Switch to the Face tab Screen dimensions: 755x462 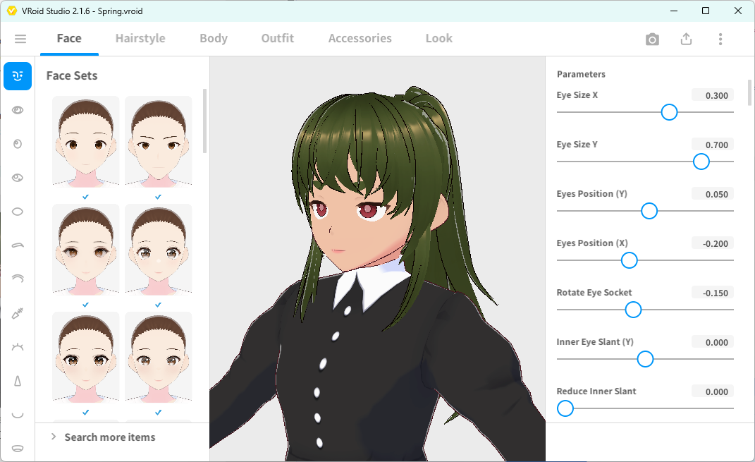click(x=69, y=39)
